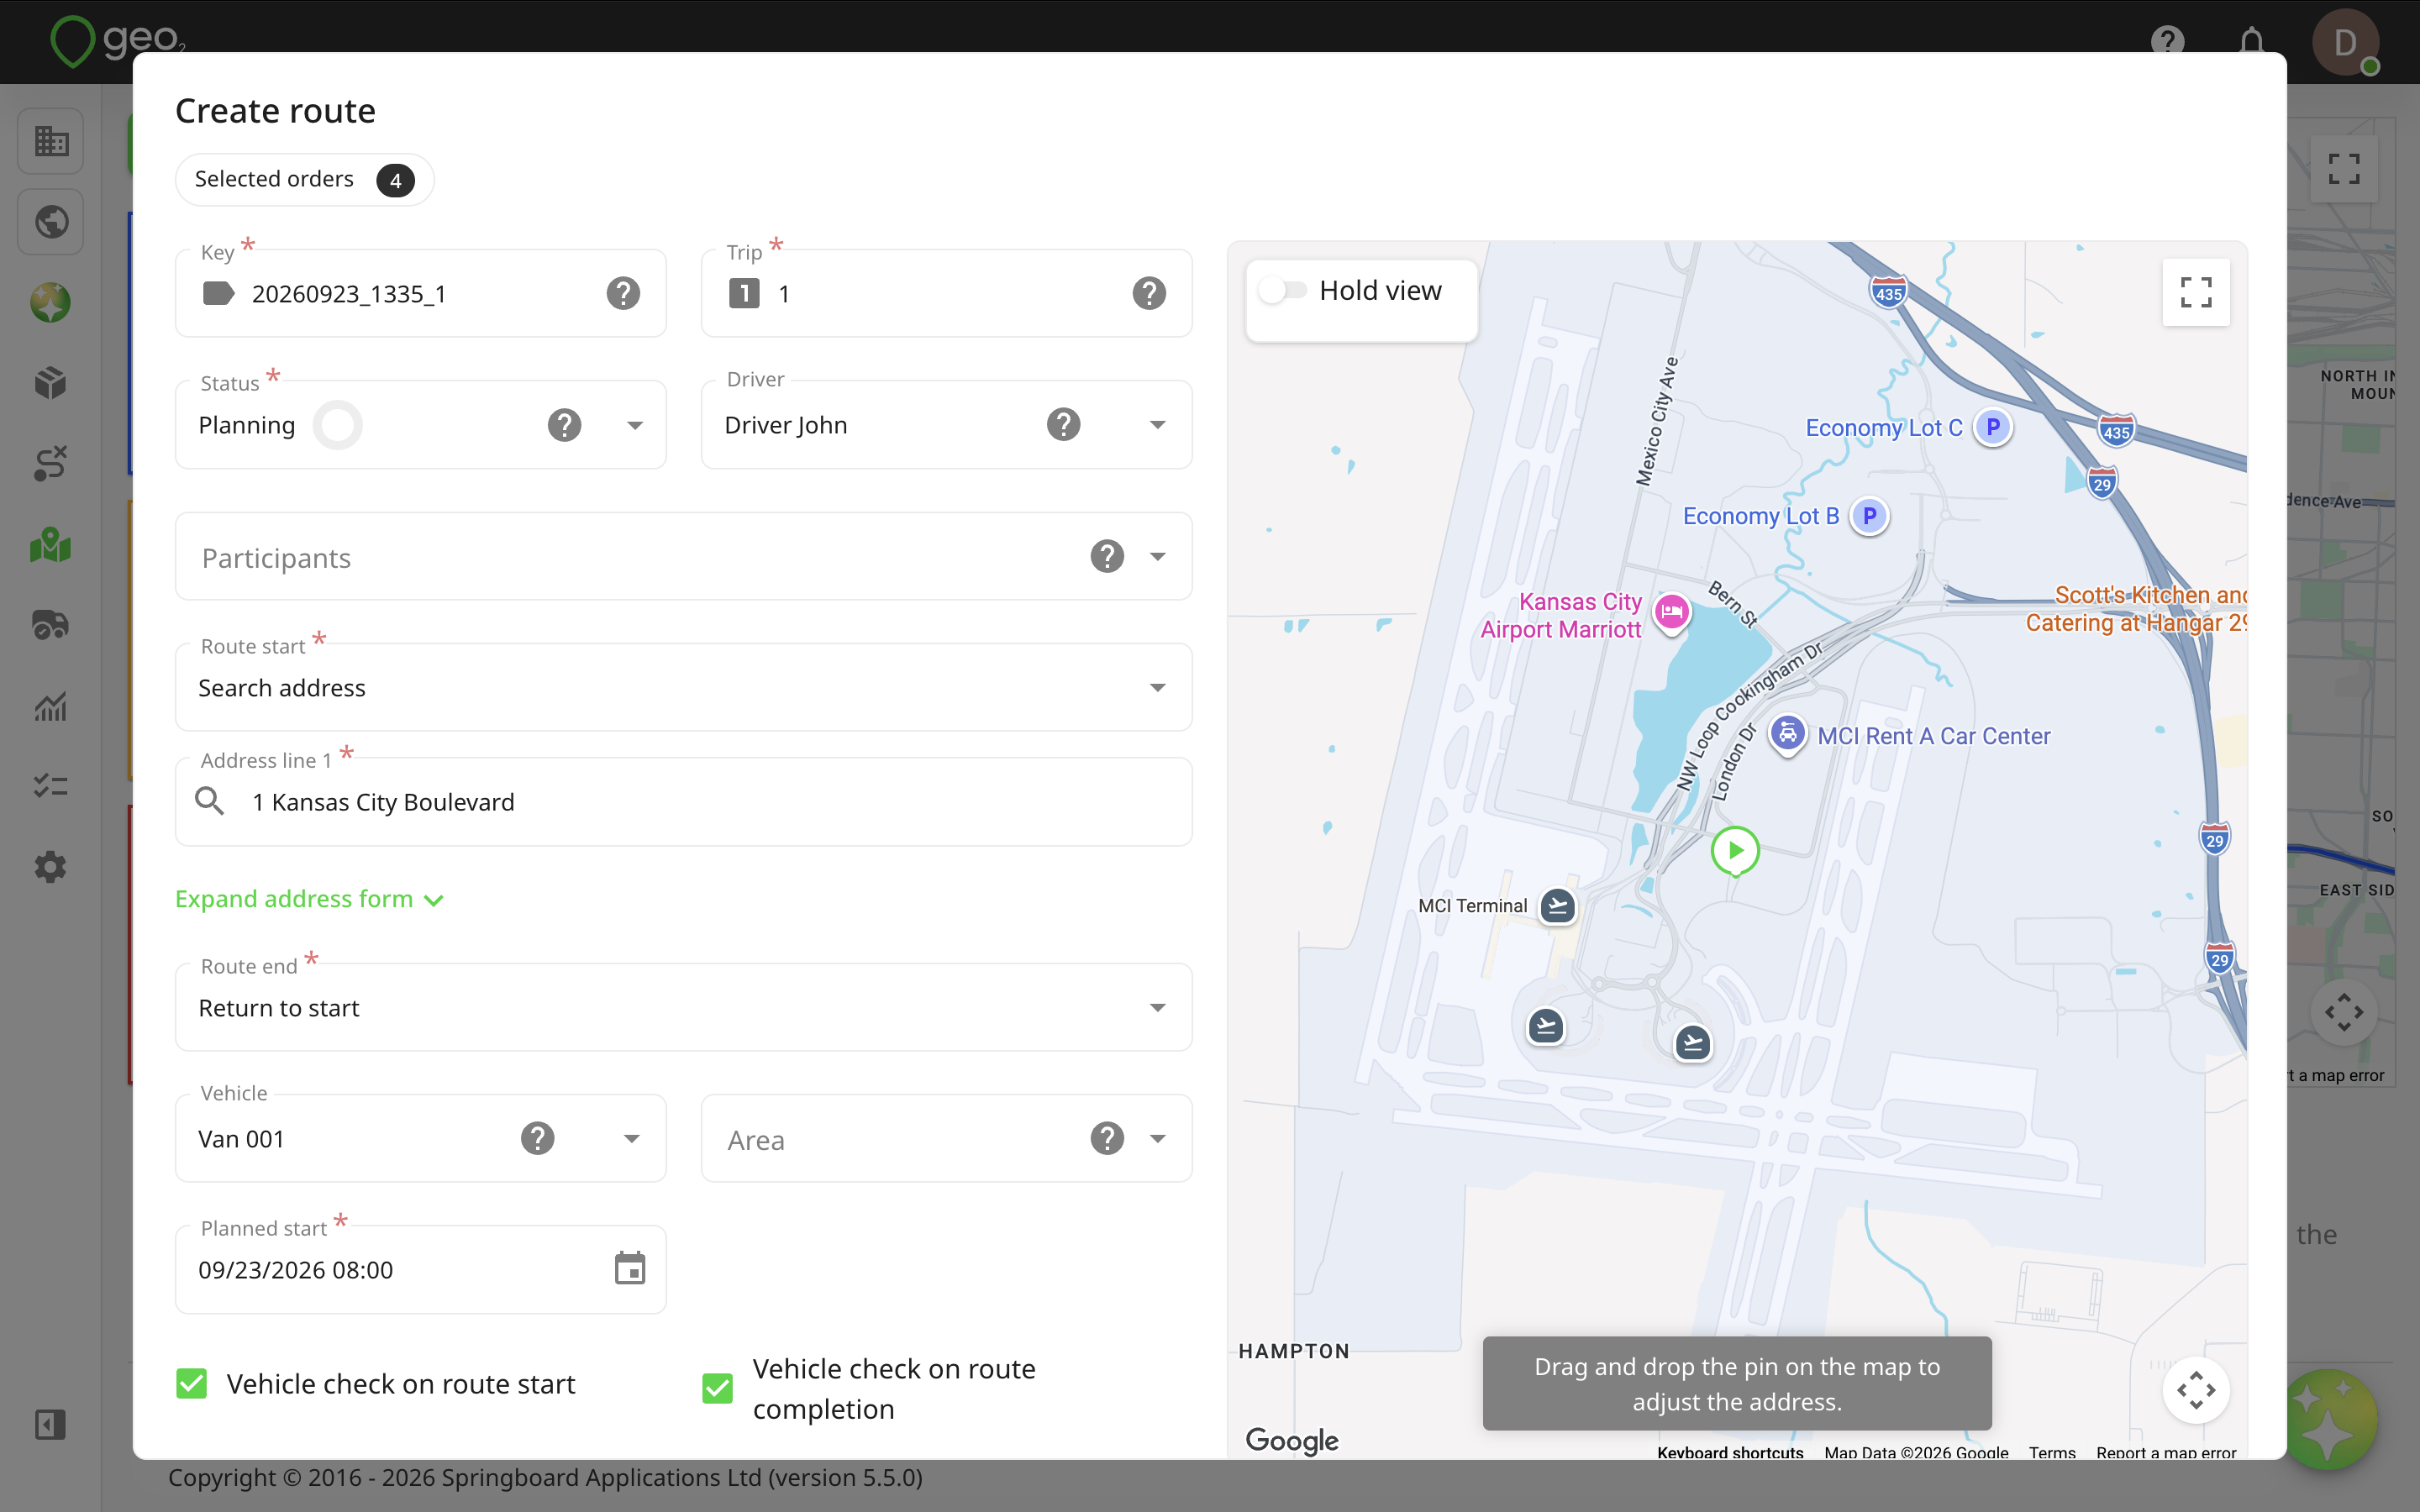Open the map routes sidebar icon
The height and width of the screenshot is (1512, 2420).
[50, 545]
